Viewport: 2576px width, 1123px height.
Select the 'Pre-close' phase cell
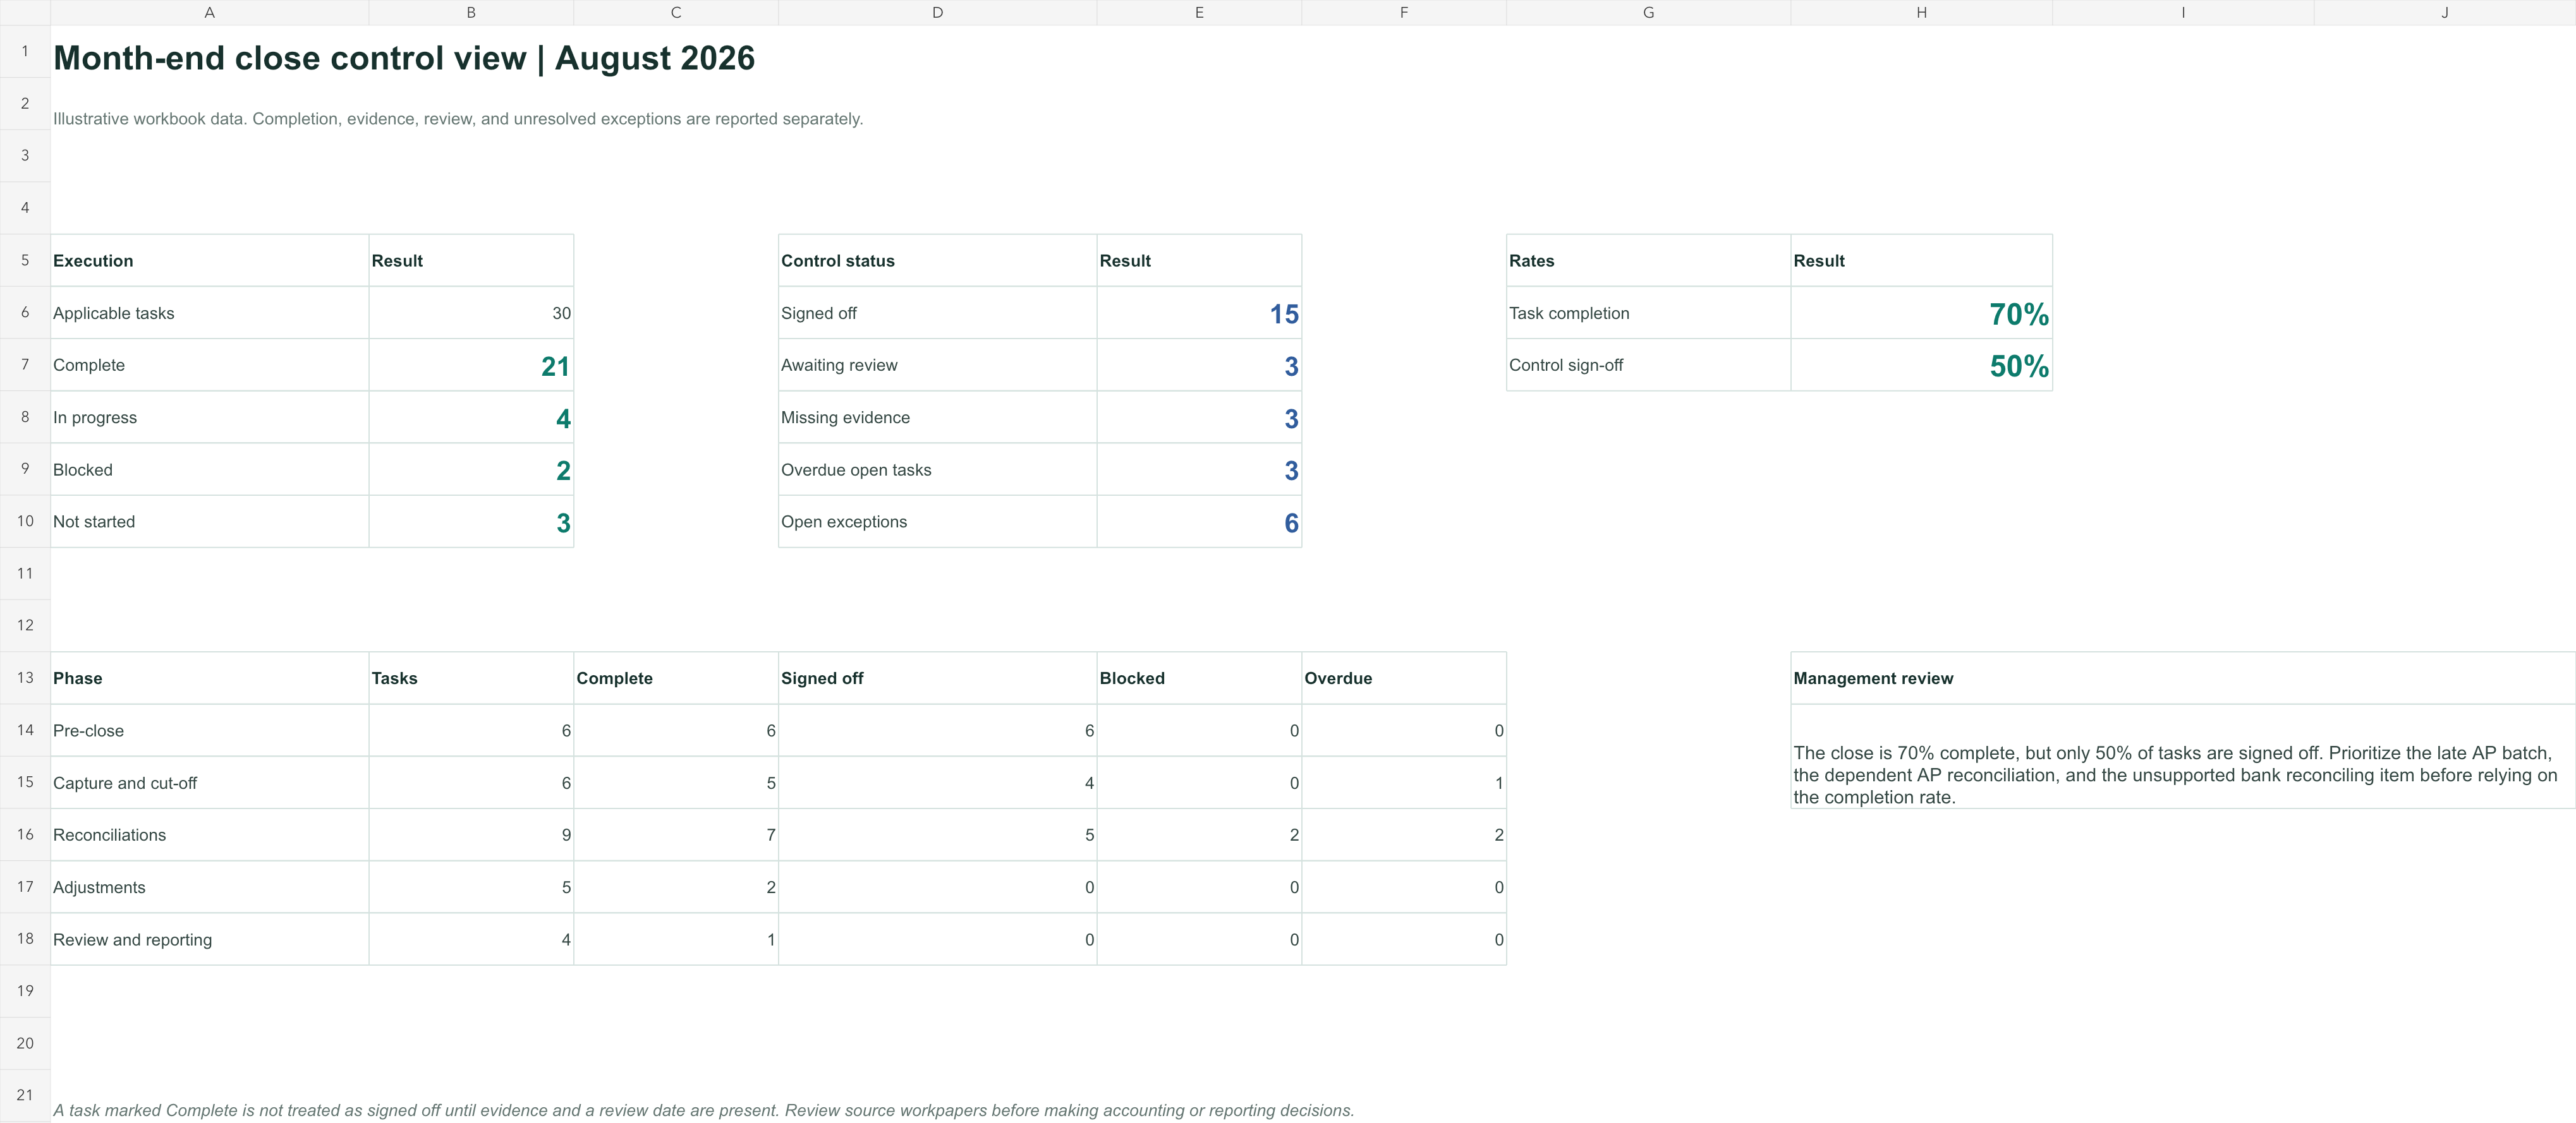(210, 730)
